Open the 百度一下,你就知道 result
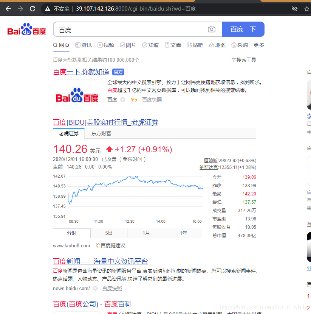This screenshot has width=311, height=314. [x=81, y=72]
